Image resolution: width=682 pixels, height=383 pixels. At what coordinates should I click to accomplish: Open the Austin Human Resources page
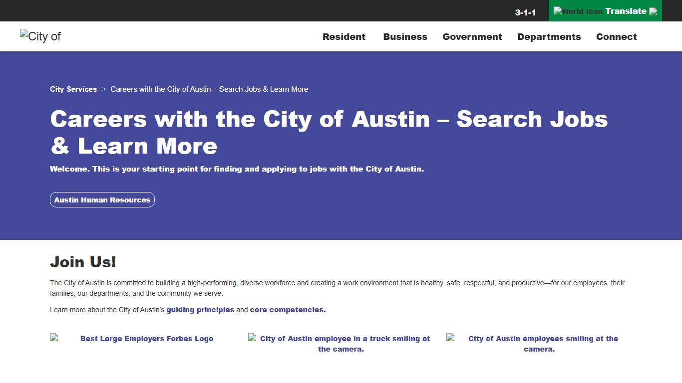pos(102,199)
